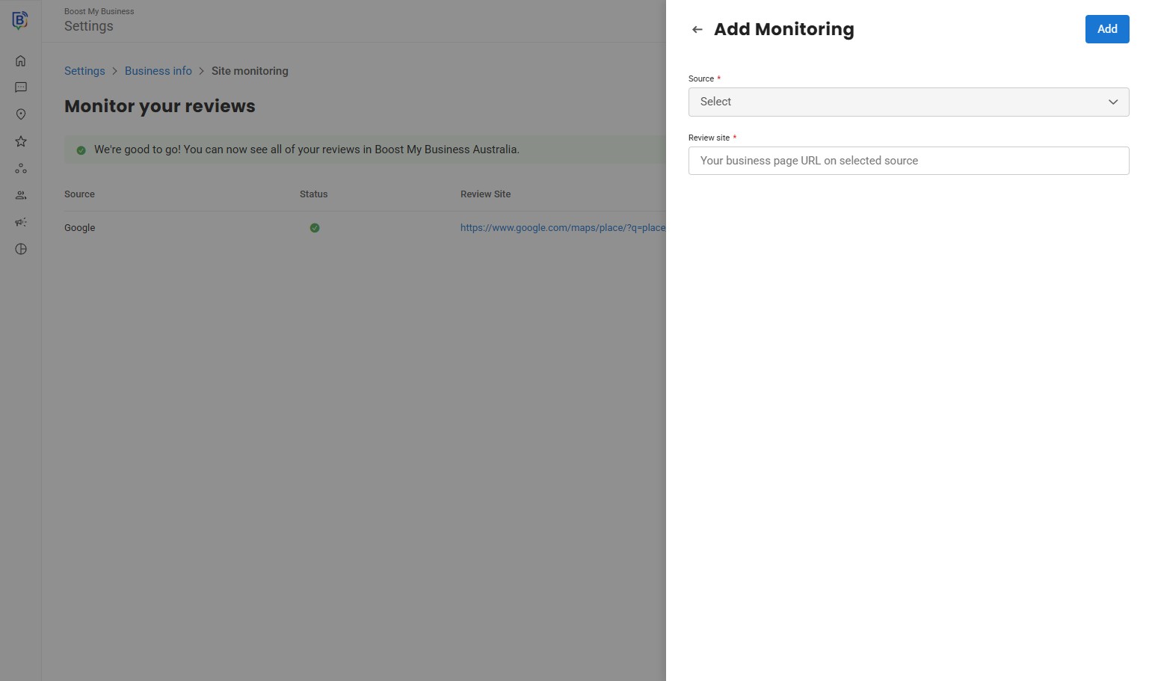Select the location pin sidebar icon
This screenshot has width=1152, height=681.
coord(21,114)
